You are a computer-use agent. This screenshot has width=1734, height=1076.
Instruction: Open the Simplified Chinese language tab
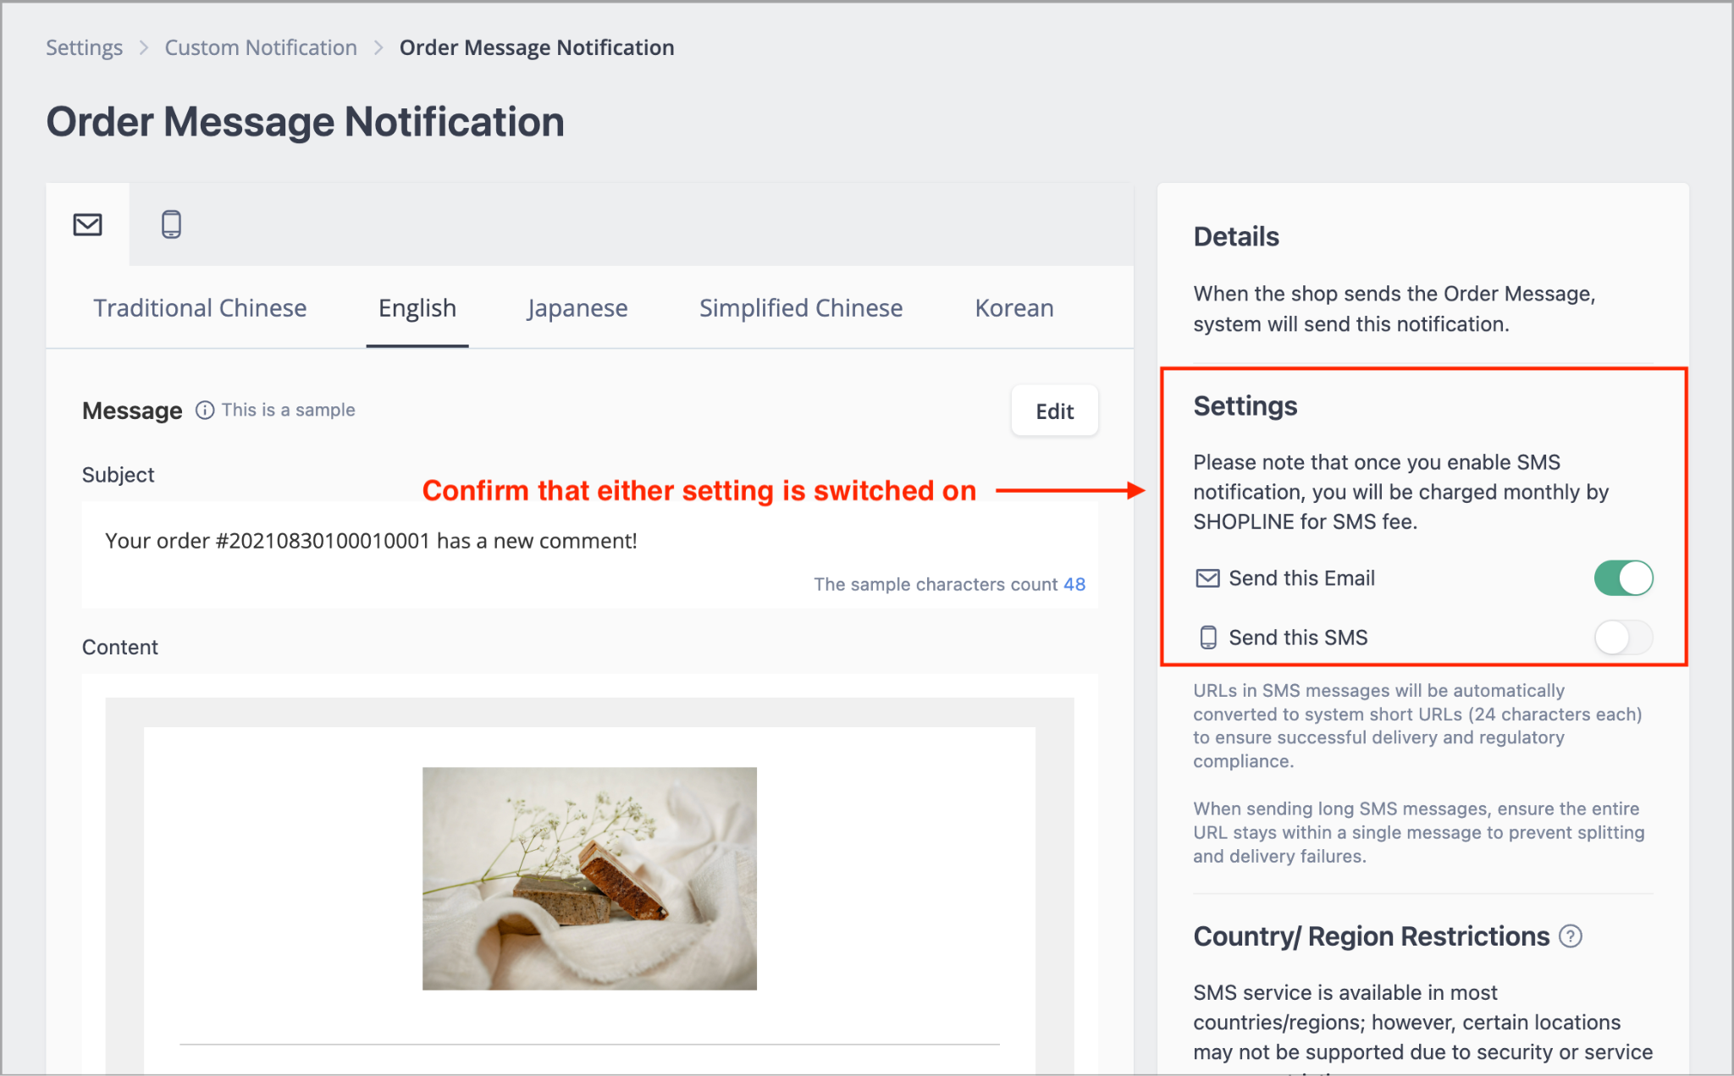click(801, 308)
